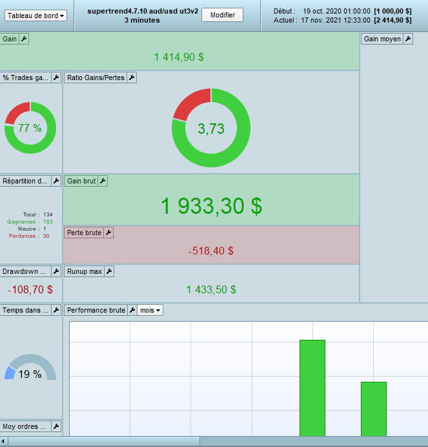Click the Ratio Gains/Pertes label
Screen dimensions: 428x447
(x=96, y=78)
